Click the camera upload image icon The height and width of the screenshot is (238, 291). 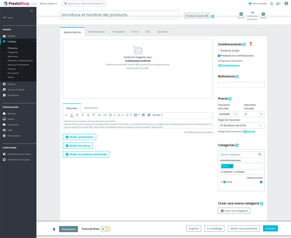[138, 50]
